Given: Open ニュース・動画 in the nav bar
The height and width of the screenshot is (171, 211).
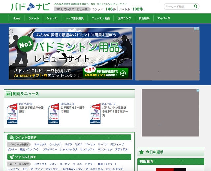Looking at the screenshot, I should pyautogui.click(x=101, y=18).
